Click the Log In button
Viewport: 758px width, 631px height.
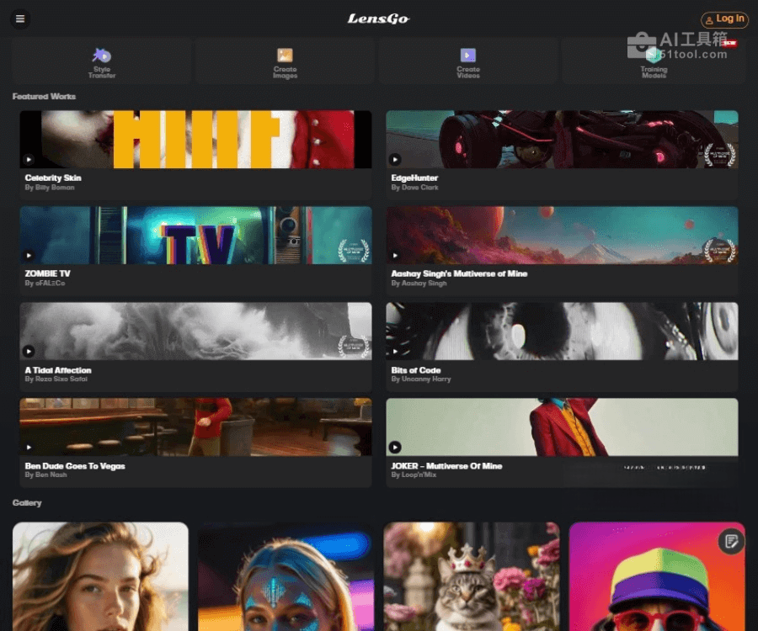tap(724, 19)
